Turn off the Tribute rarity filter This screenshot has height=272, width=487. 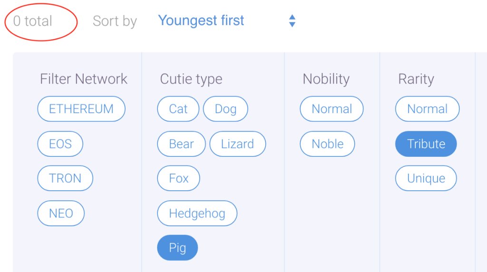pos(426,144)
